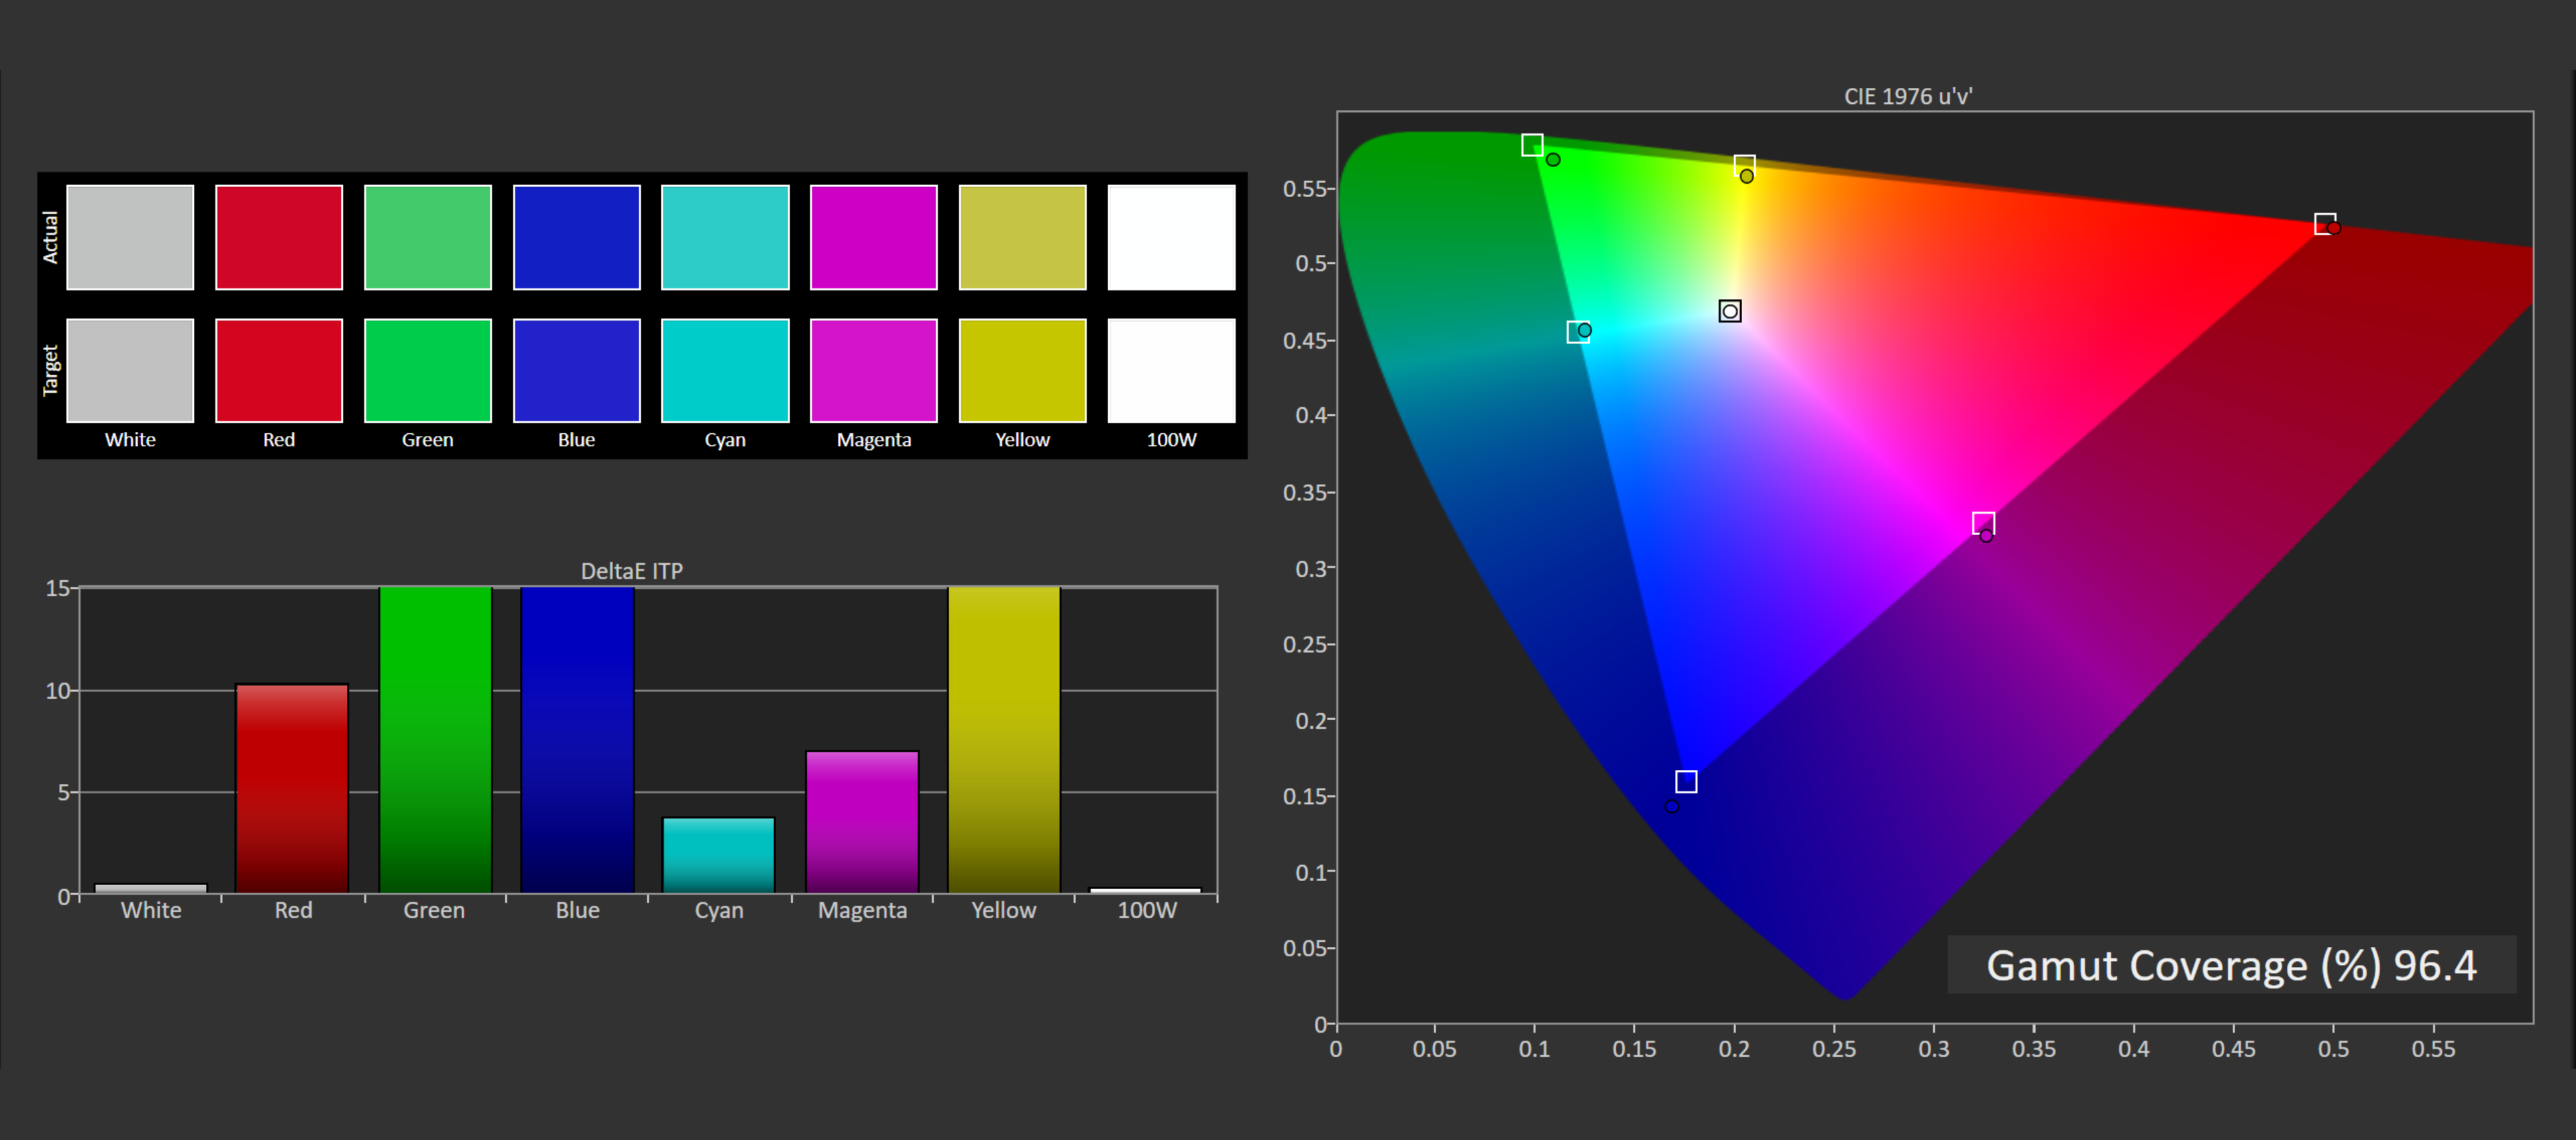Viewport: 2576px width, 1140px height.
Task: Click the measured green circle on CIE diagram
Action: coord(1553,159)
